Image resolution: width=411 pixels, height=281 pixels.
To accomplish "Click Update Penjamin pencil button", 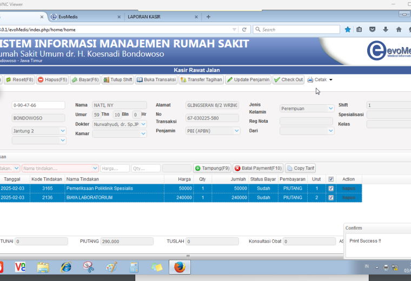I will tap(248, 79).
